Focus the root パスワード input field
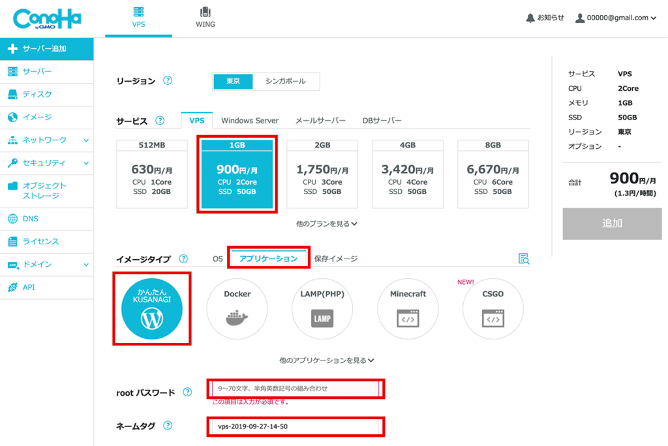 tap(296, 389)
